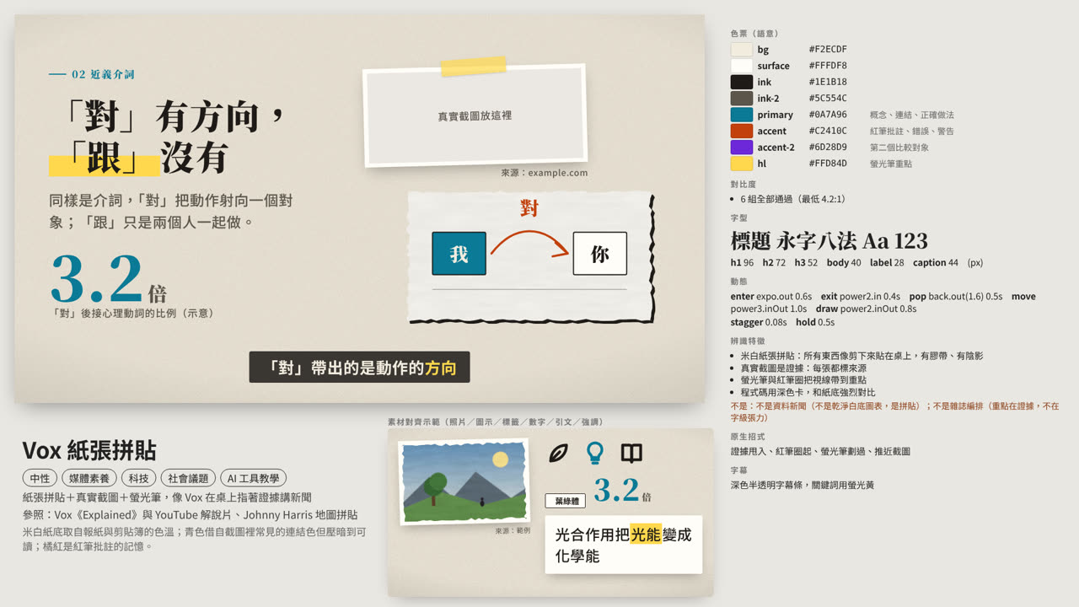
Task: Select the accent-2 purple swatch
Action: pos(742,148)
